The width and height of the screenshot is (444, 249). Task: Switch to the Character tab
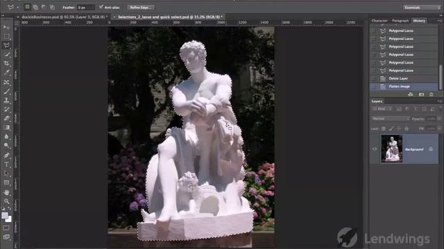pyautogui.click(x=379, y=21)
